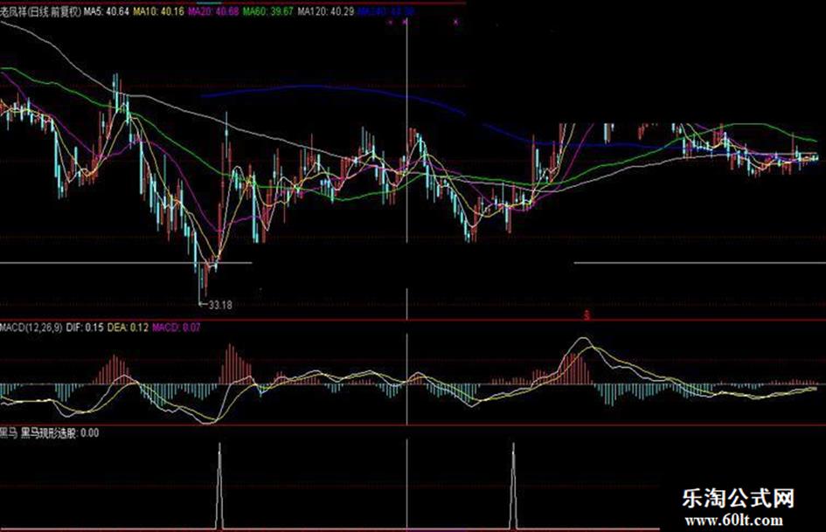Viewport: 826px width, 532px height.
Task: Select the purple MA20 value label
Action: (212, 11)
